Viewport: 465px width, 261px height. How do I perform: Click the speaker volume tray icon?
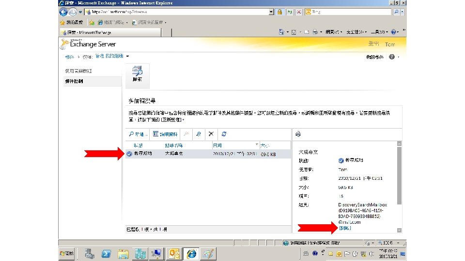click(372, 254)
